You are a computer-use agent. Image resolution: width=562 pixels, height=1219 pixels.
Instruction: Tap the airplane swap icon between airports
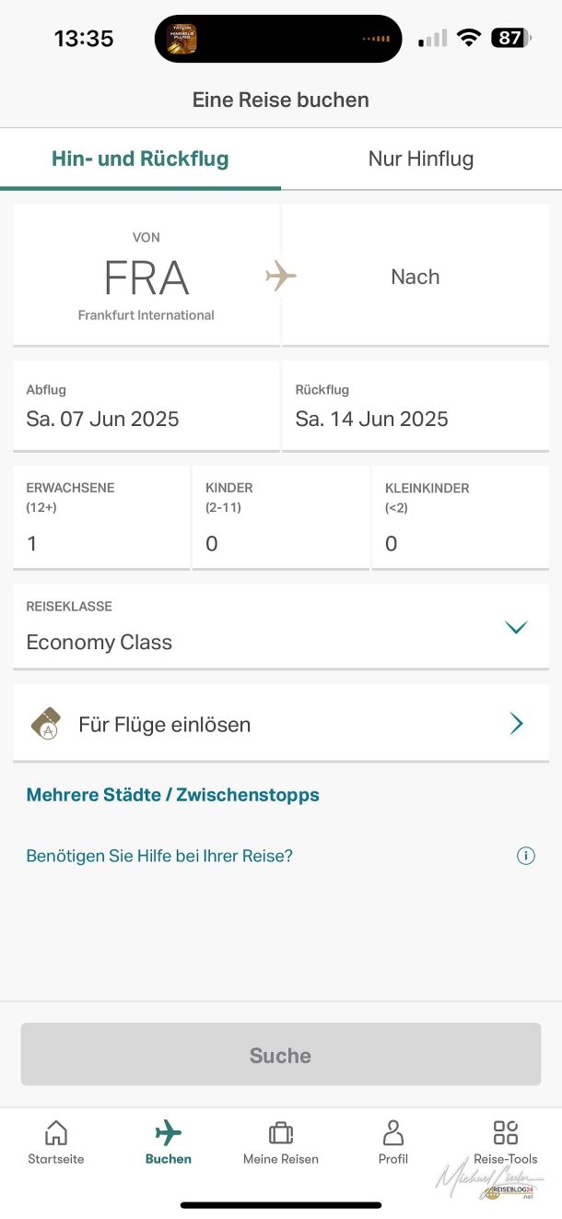[x=281, y=277]
